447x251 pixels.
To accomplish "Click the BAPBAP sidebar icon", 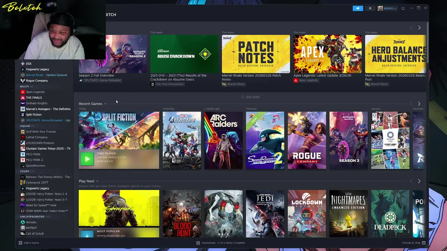I will (23, 228).
